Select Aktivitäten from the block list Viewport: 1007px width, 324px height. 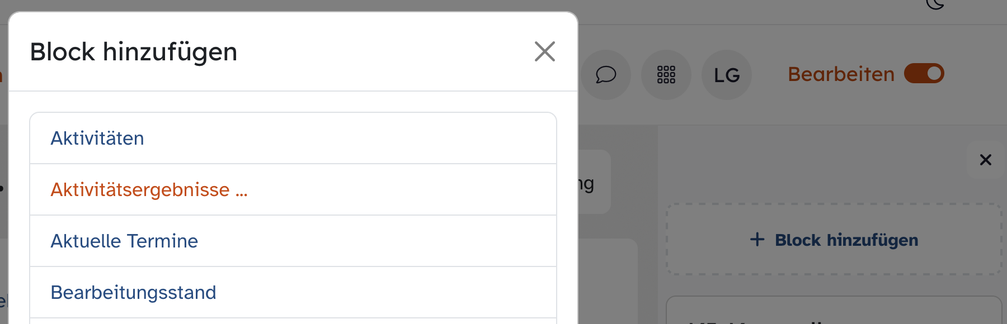tap(97, 138)
